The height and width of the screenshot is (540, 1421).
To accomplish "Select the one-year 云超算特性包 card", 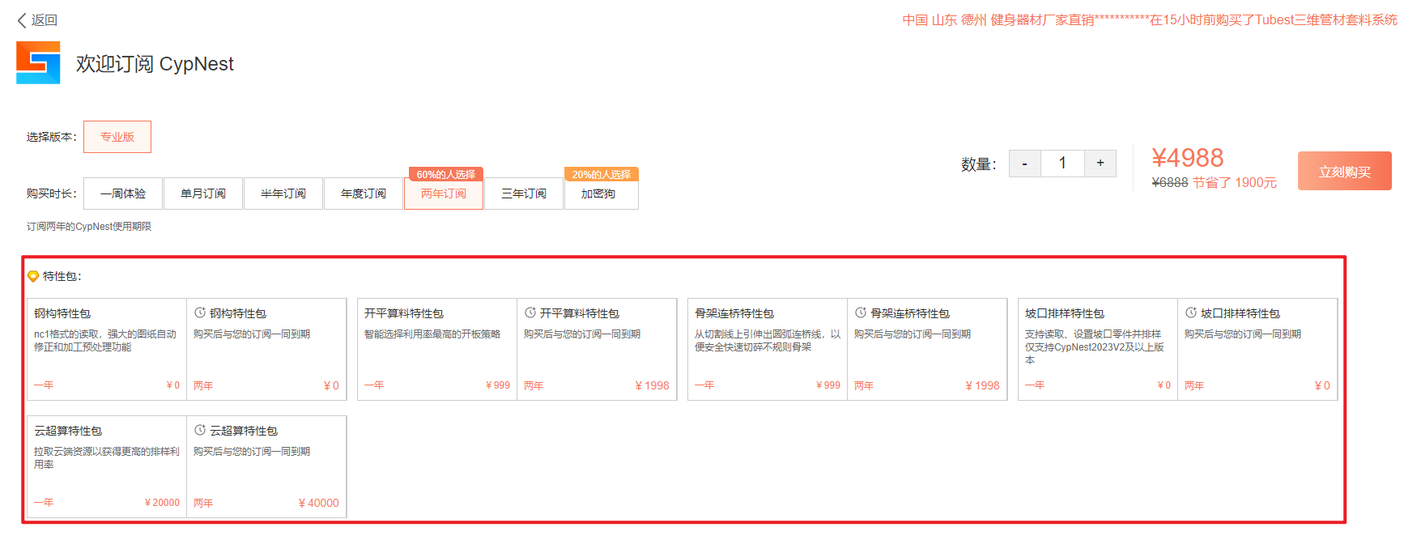I will (107, 466).
